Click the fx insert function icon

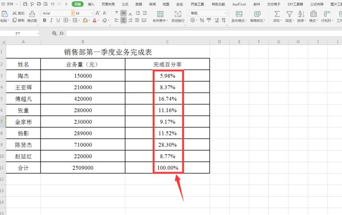pos(61,34)
